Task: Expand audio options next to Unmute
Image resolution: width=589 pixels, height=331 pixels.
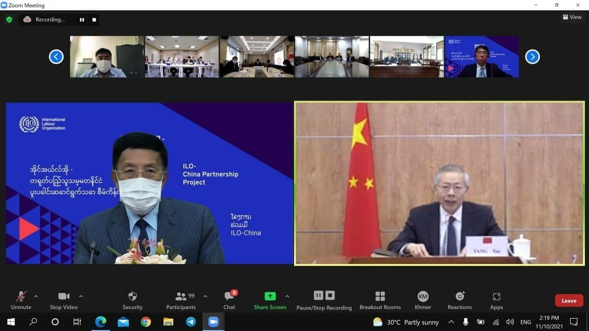Action: 36,297
